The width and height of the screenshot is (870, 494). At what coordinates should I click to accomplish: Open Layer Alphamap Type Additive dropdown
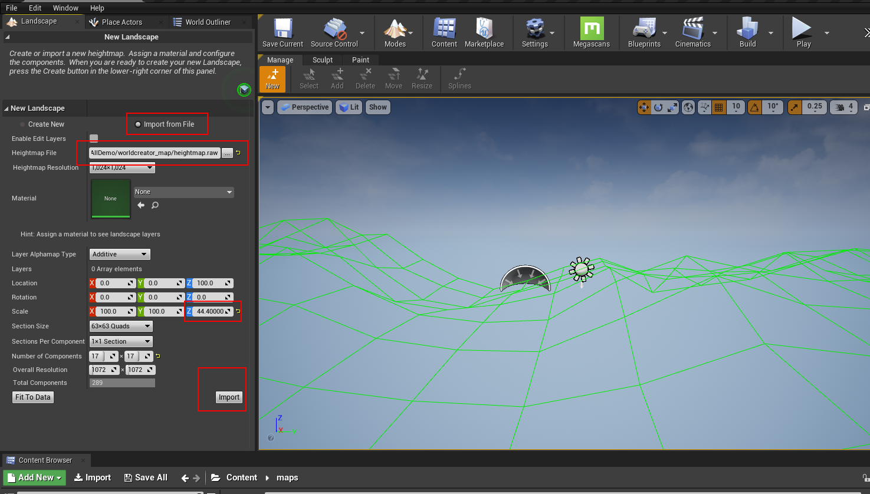[x=120, y=254]
